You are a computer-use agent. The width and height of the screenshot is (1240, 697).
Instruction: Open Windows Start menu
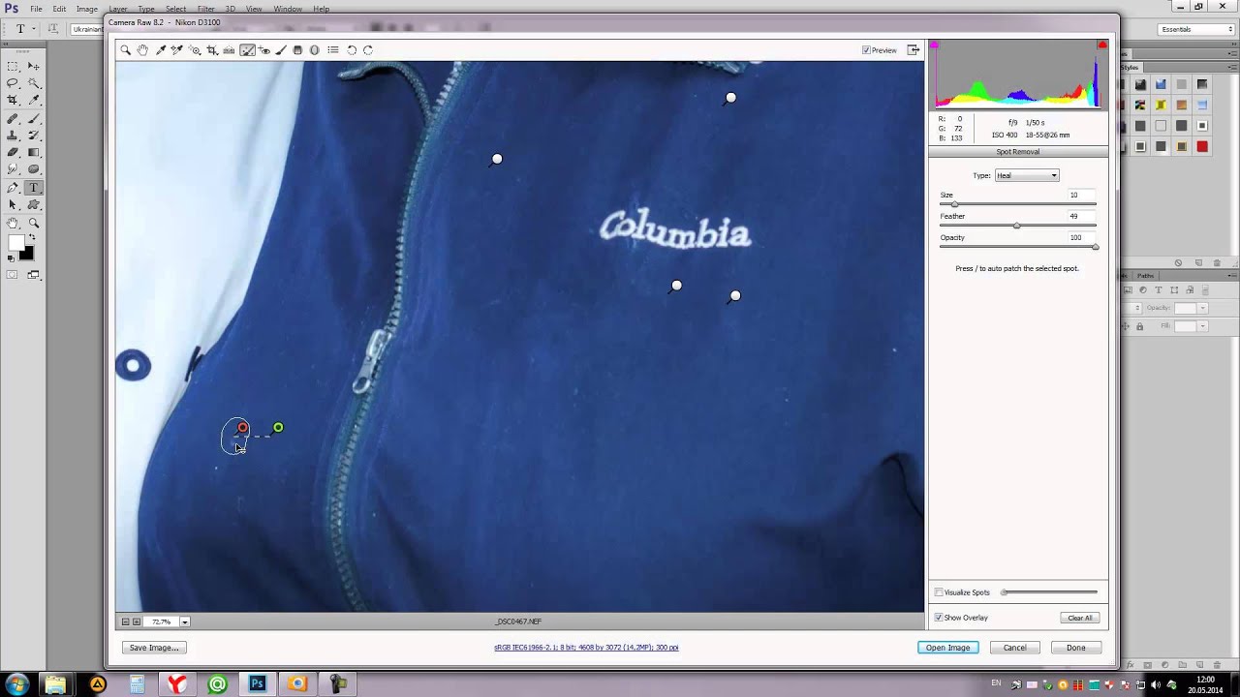[16, 684]
